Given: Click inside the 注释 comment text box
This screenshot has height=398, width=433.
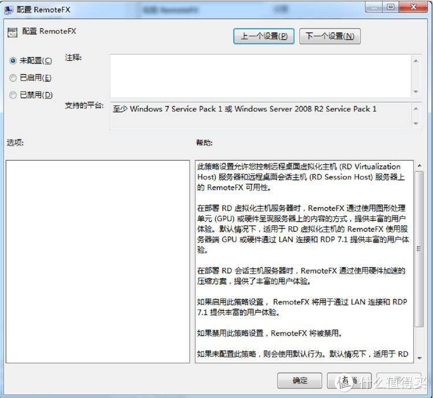Looking at the screenshot, I should point(260,75).
